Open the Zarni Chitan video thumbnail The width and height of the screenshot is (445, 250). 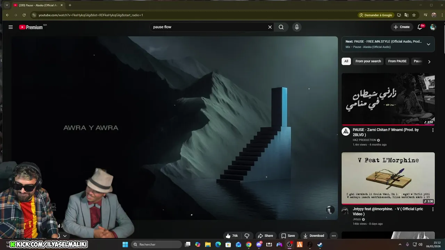pyautogui.click(x=388, y=99)
